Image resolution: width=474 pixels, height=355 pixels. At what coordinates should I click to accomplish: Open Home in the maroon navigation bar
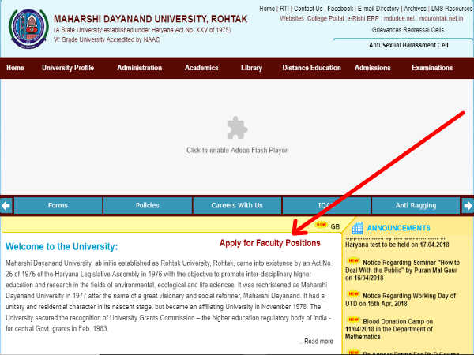pos(15,68)
